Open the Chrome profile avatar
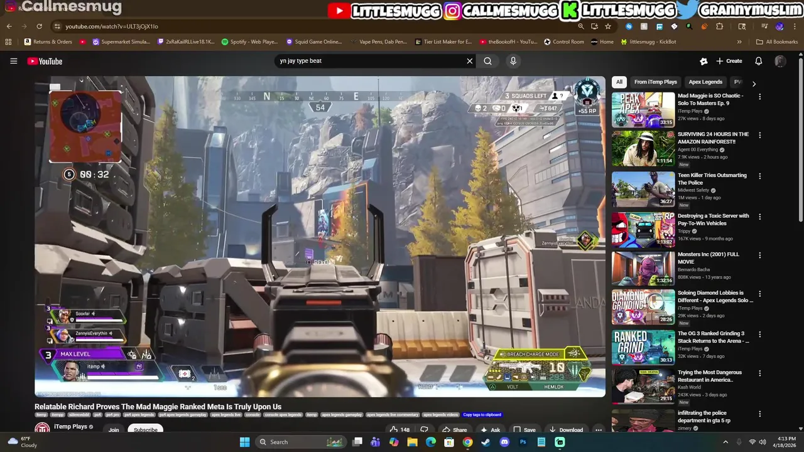This screenshot has height=452, width=804. (780, 26)
